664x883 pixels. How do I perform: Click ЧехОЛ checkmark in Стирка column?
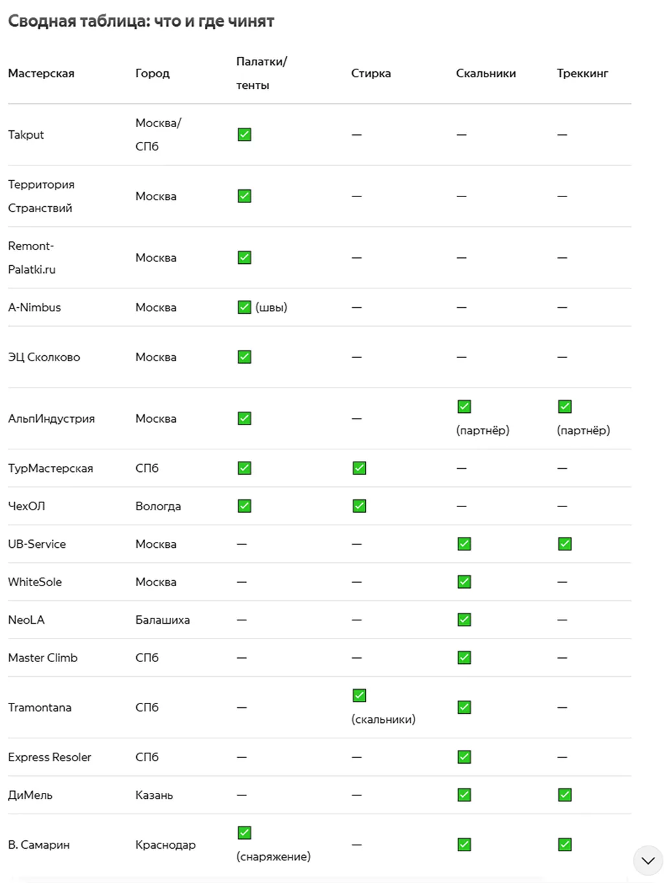(359, 506)
